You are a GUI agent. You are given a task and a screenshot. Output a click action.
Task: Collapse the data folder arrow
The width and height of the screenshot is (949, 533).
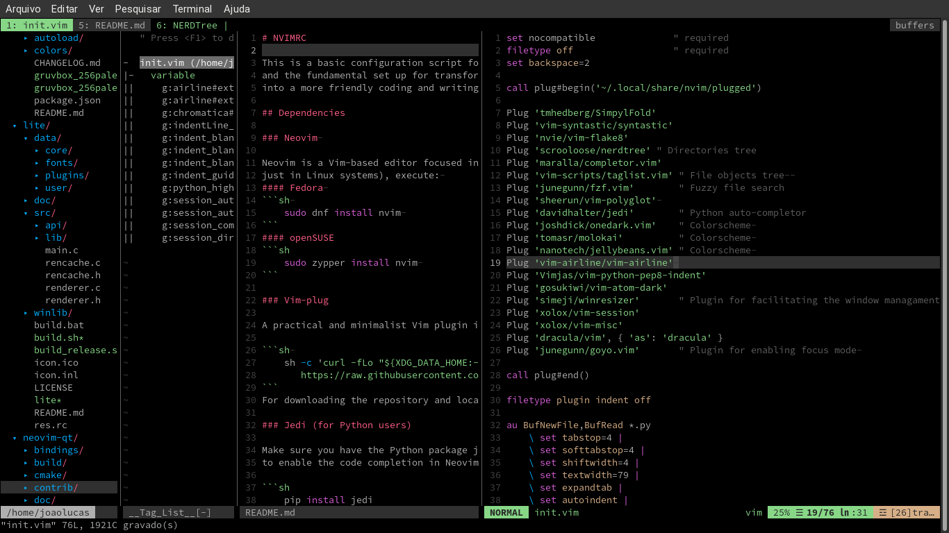pos(26,137)
